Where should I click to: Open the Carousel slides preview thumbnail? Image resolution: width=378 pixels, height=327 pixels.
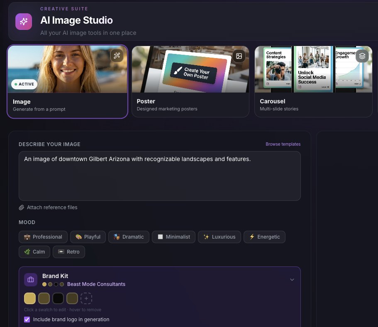pos(313,69)
